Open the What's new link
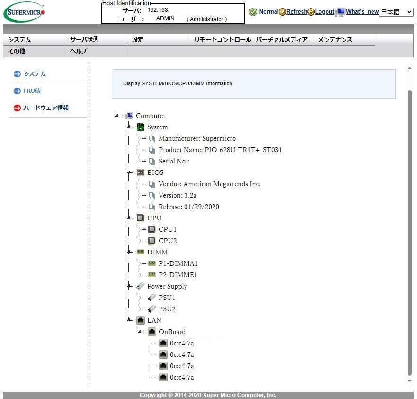The height and width of the screenshot is (399, 417). point(362,12)
